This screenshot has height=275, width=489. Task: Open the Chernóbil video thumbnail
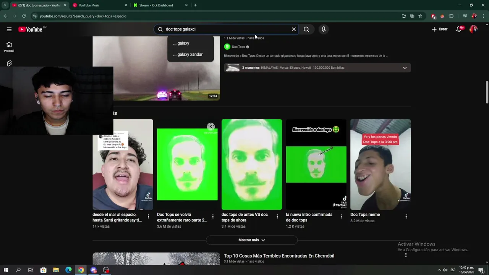pos(156,259)
